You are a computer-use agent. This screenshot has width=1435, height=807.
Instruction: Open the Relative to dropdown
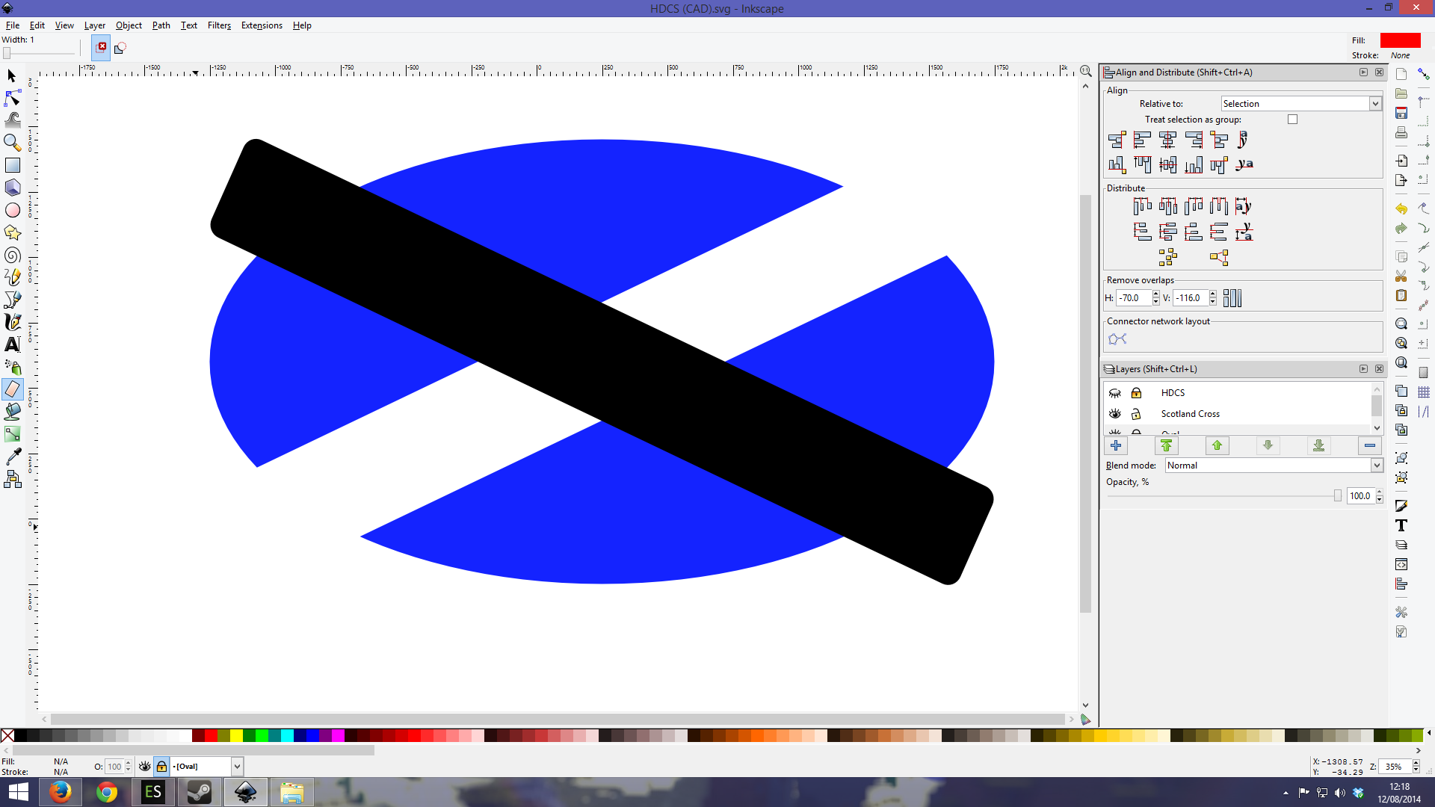coord(1374,103)
